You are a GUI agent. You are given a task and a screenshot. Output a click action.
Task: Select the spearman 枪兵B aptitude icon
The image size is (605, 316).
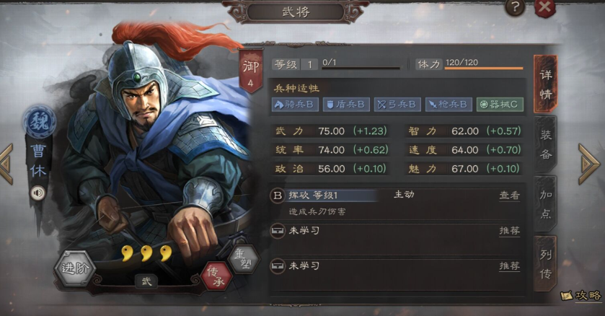point(449,105)
